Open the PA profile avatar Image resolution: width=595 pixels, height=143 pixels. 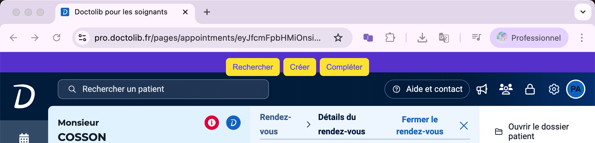[575, 89]
